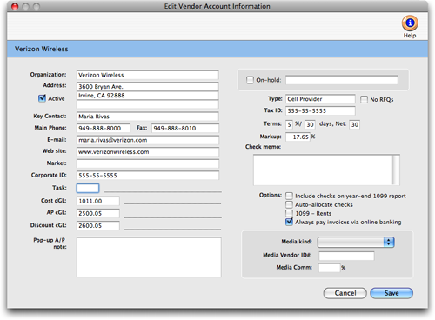Uncheck Always pay invoices via online banking
Viewport: 435px width, 320px height.
[x=289, y=222]
